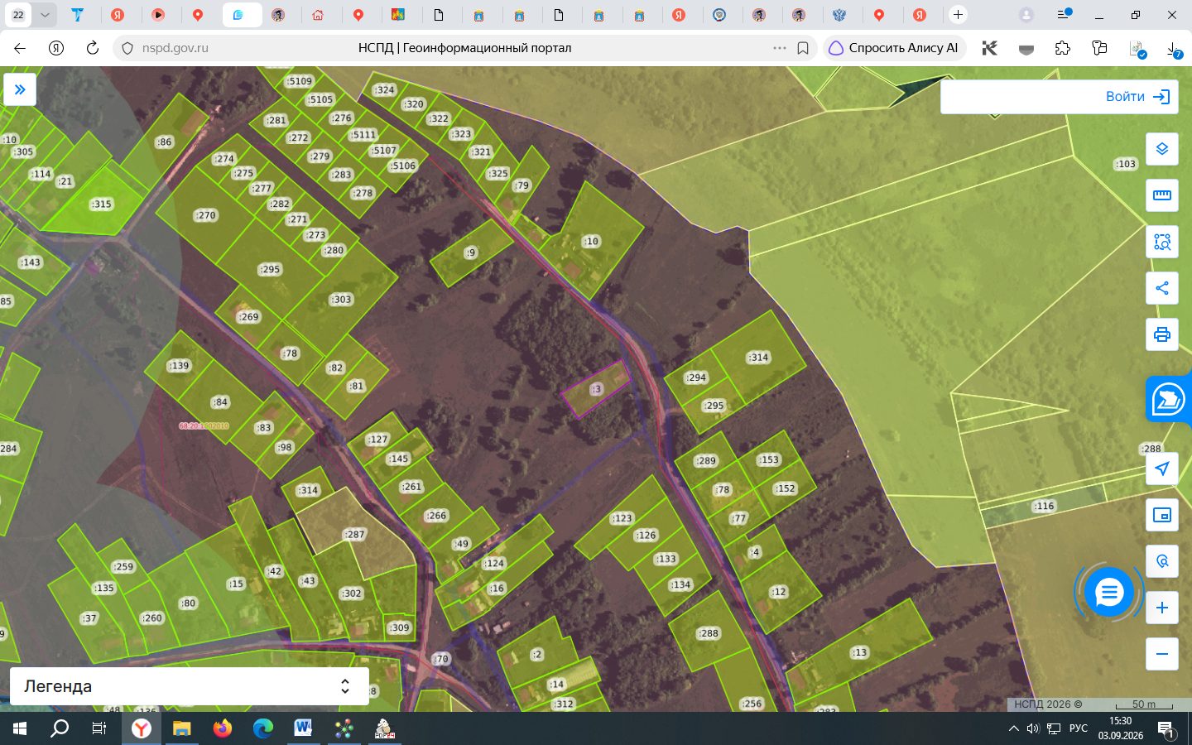Viewport: 1192px width, 745px height.
Task: Select land parcel labeled :10 near :9
Action: tap(590, 242)
